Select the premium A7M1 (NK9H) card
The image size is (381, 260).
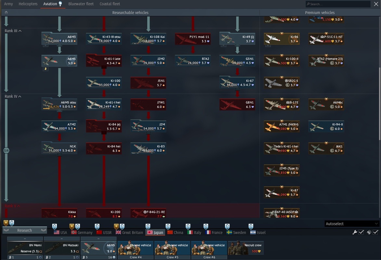coord(282,126)
